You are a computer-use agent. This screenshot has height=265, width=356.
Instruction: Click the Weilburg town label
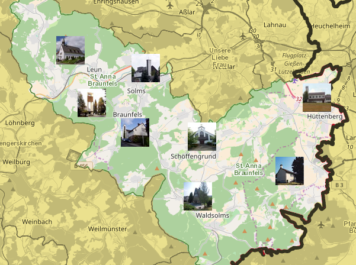click(15, 161)
